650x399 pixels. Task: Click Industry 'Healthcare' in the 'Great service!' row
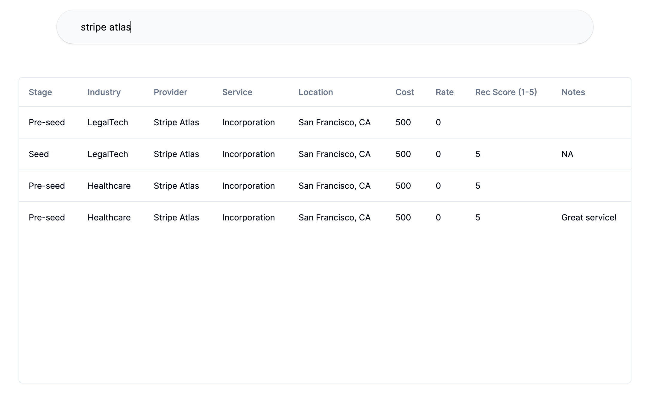click(109, 217)
